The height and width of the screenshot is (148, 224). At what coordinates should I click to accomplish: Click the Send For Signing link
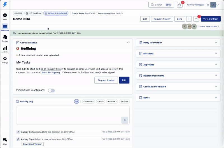click(51, 73)
